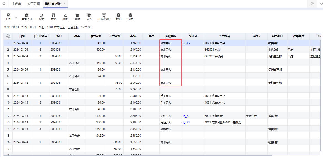
Task: Click the 刷新 refresh icon
Action: tap(41, 16)
